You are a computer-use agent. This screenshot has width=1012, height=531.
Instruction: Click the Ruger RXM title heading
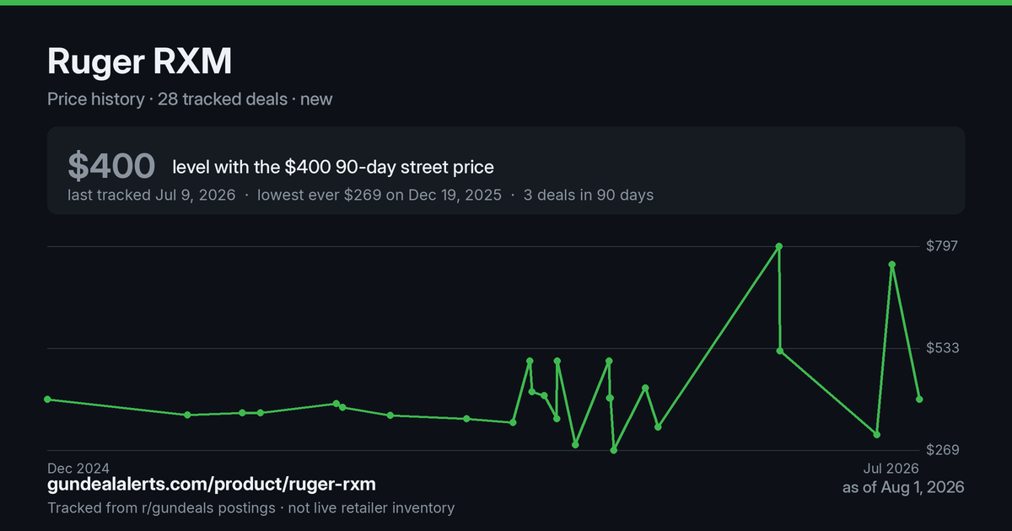click(x=139, y=62)
